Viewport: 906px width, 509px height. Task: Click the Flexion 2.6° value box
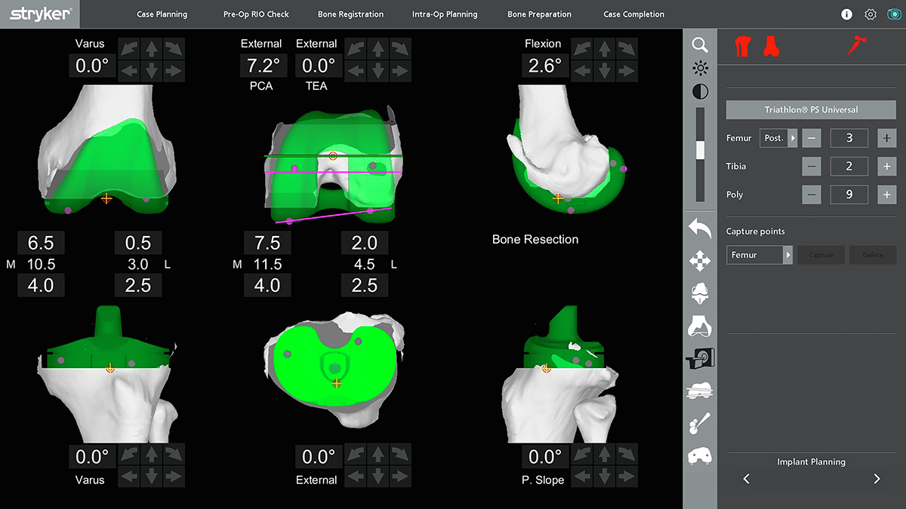pos(544,66)
